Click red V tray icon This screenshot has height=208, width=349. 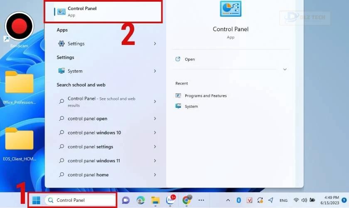249,200
